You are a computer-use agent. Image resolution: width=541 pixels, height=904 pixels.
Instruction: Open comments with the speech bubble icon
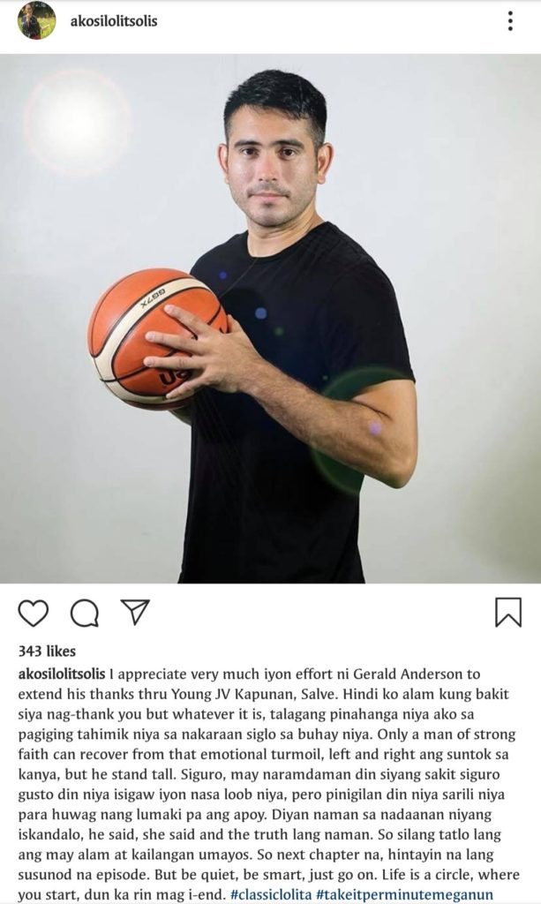[x=85, y=613]
